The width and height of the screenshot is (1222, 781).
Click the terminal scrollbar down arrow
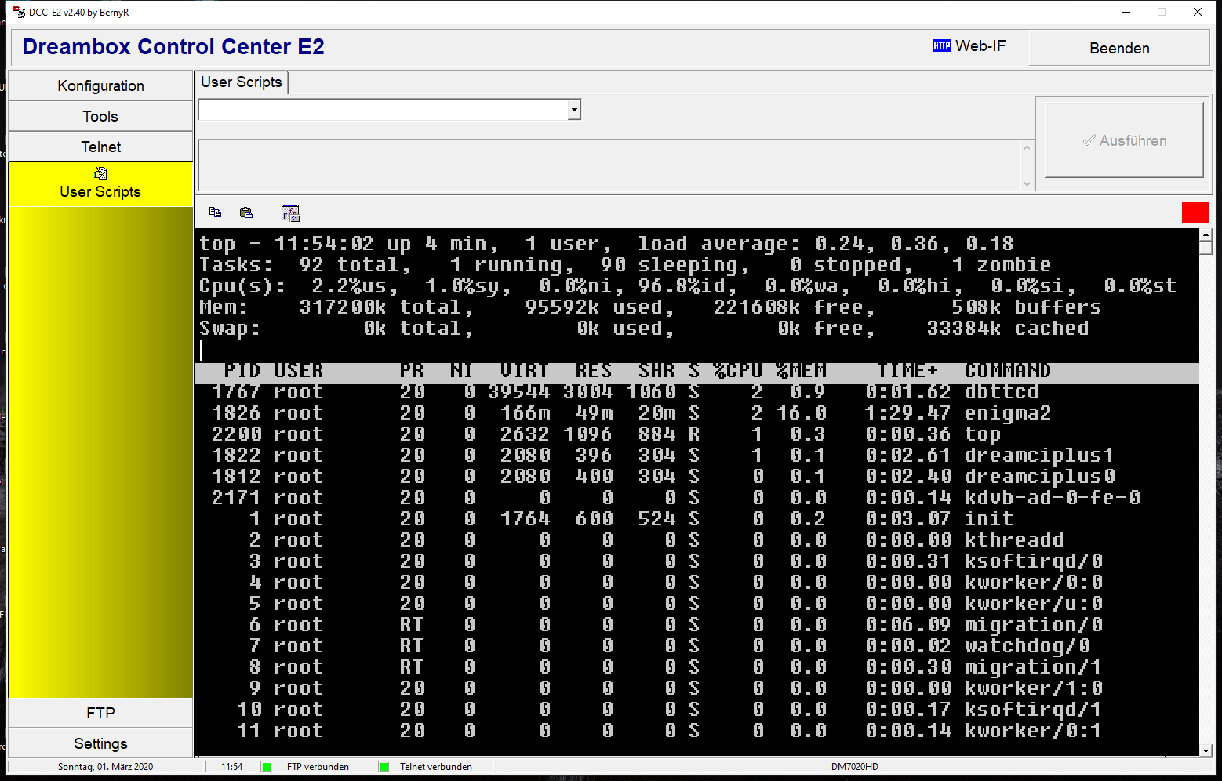point(1206,750)
